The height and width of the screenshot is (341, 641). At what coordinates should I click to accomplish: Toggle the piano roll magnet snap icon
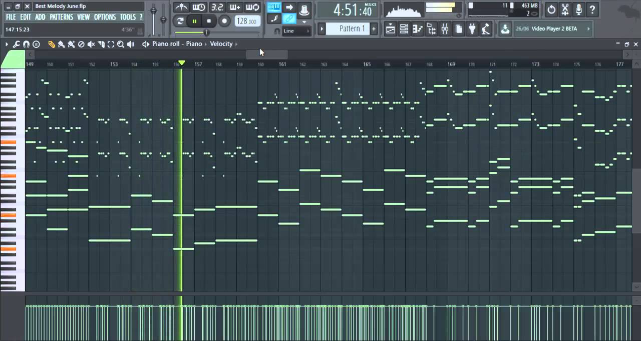point(26,44)
